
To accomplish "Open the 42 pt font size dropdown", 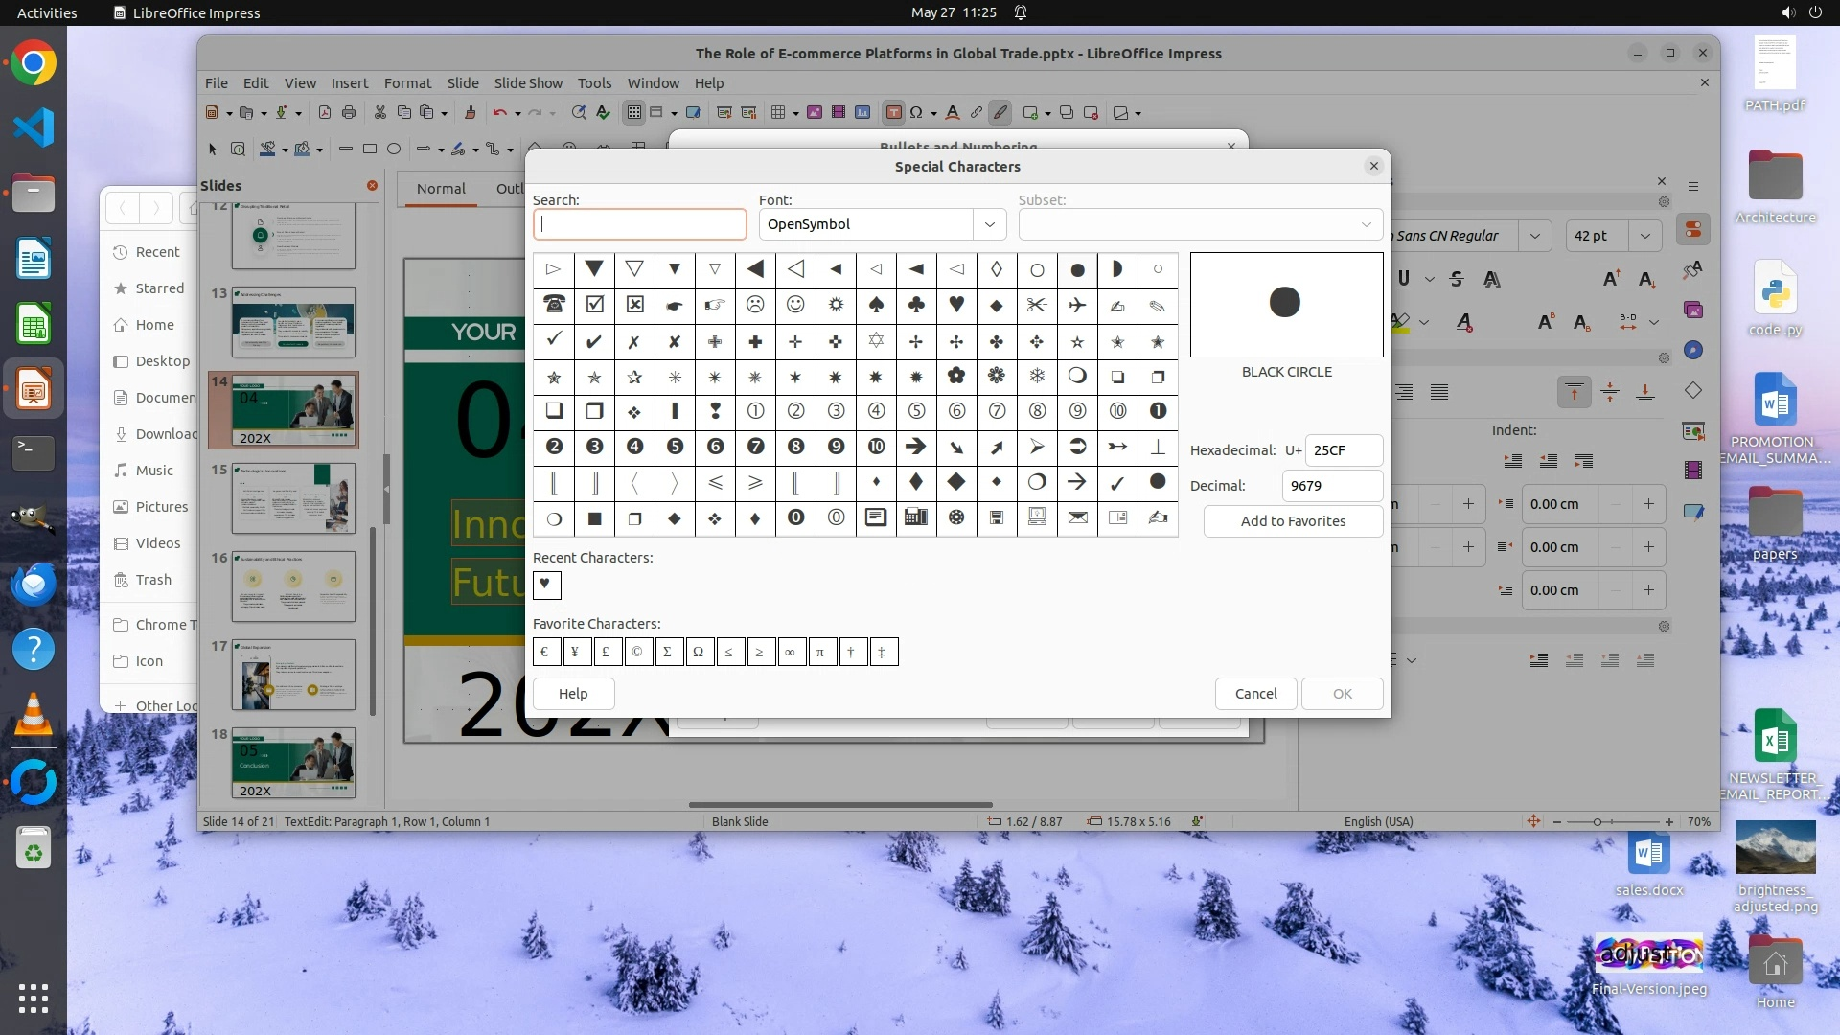I will (x=1645, y=236).
